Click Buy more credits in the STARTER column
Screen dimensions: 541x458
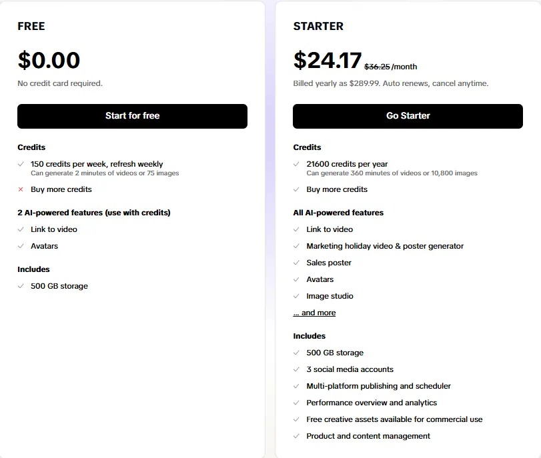click(336, 189)
